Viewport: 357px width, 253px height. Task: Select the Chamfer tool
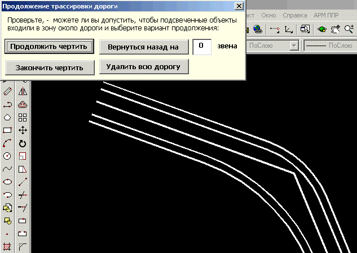(x=23, y=247)
